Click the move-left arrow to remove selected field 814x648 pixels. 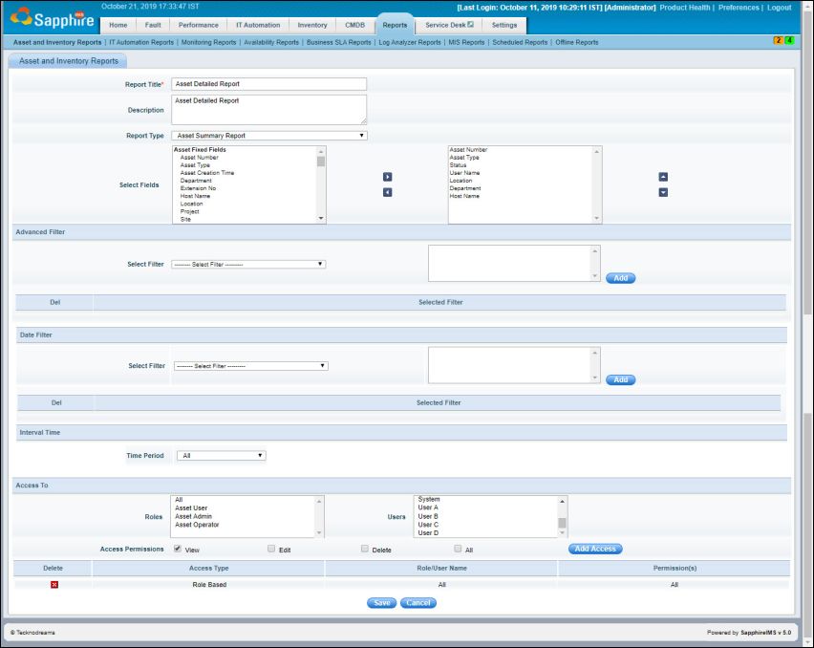click(x=387, y=192)
